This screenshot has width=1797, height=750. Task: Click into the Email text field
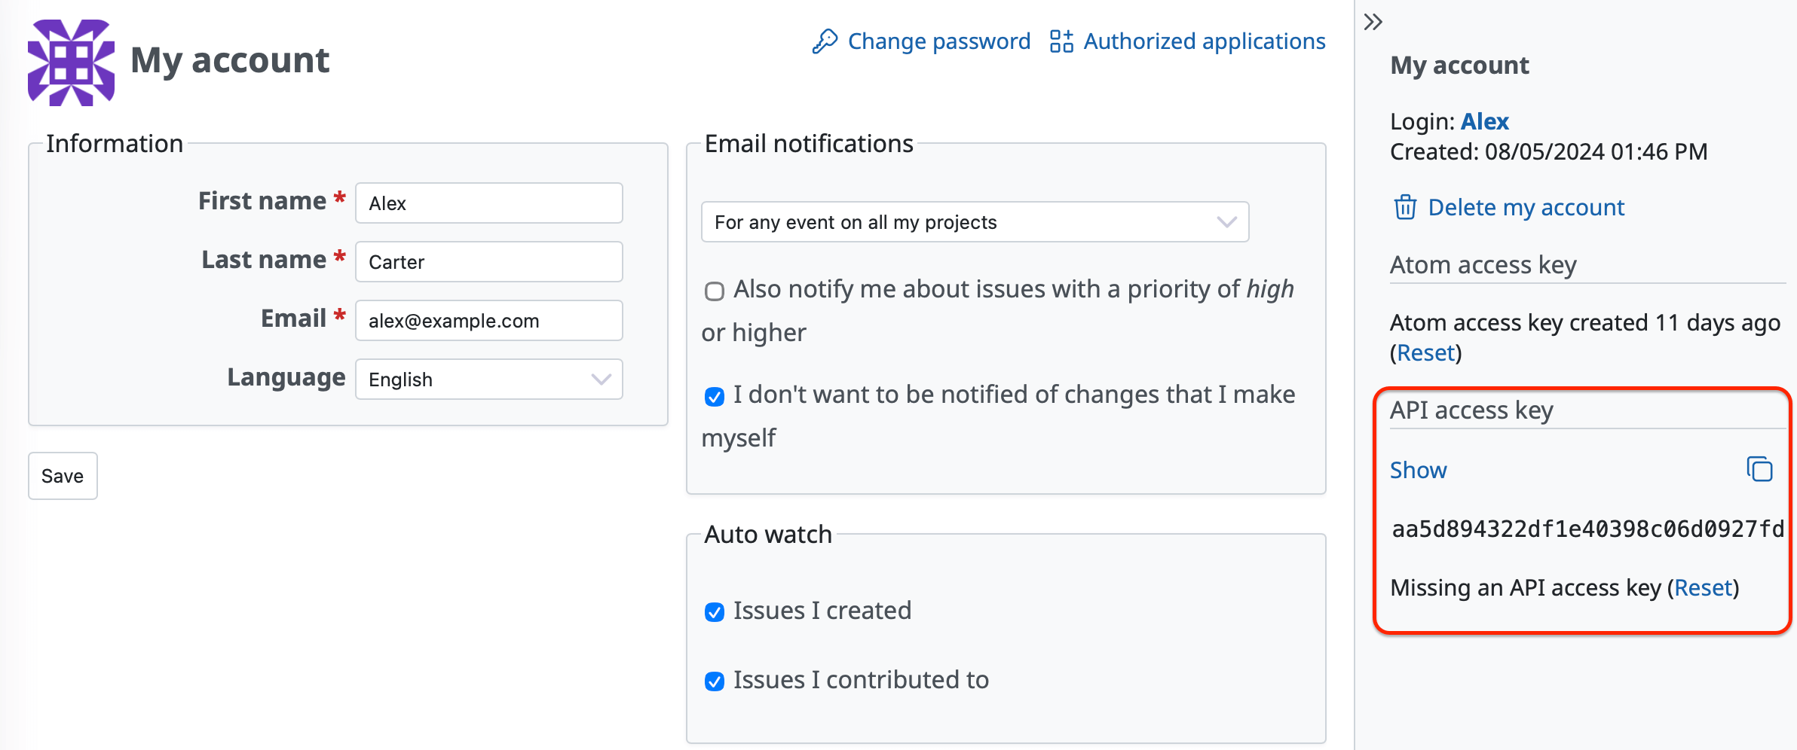pyautogui.click(x=488, y=321)
